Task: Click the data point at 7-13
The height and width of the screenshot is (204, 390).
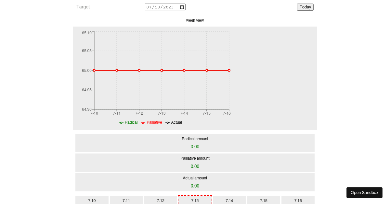Action: coord(162,70)
